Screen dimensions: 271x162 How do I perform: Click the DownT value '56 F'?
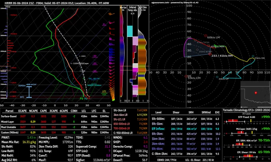tap(145, 160)
